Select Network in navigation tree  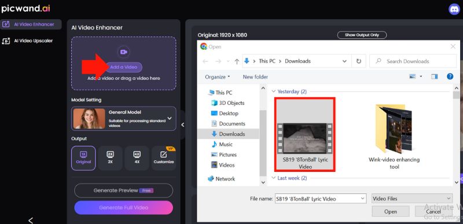(222, 179)
